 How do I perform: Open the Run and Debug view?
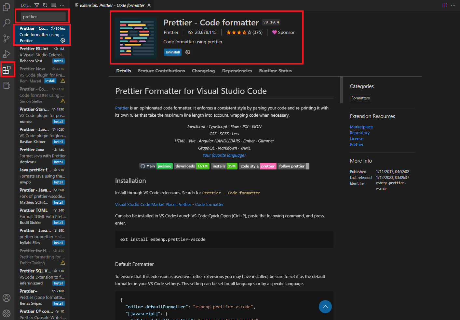tap(7, 54)
